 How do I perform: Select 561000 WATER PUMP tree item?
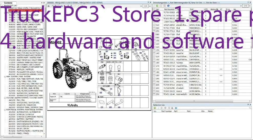[25, 58]
